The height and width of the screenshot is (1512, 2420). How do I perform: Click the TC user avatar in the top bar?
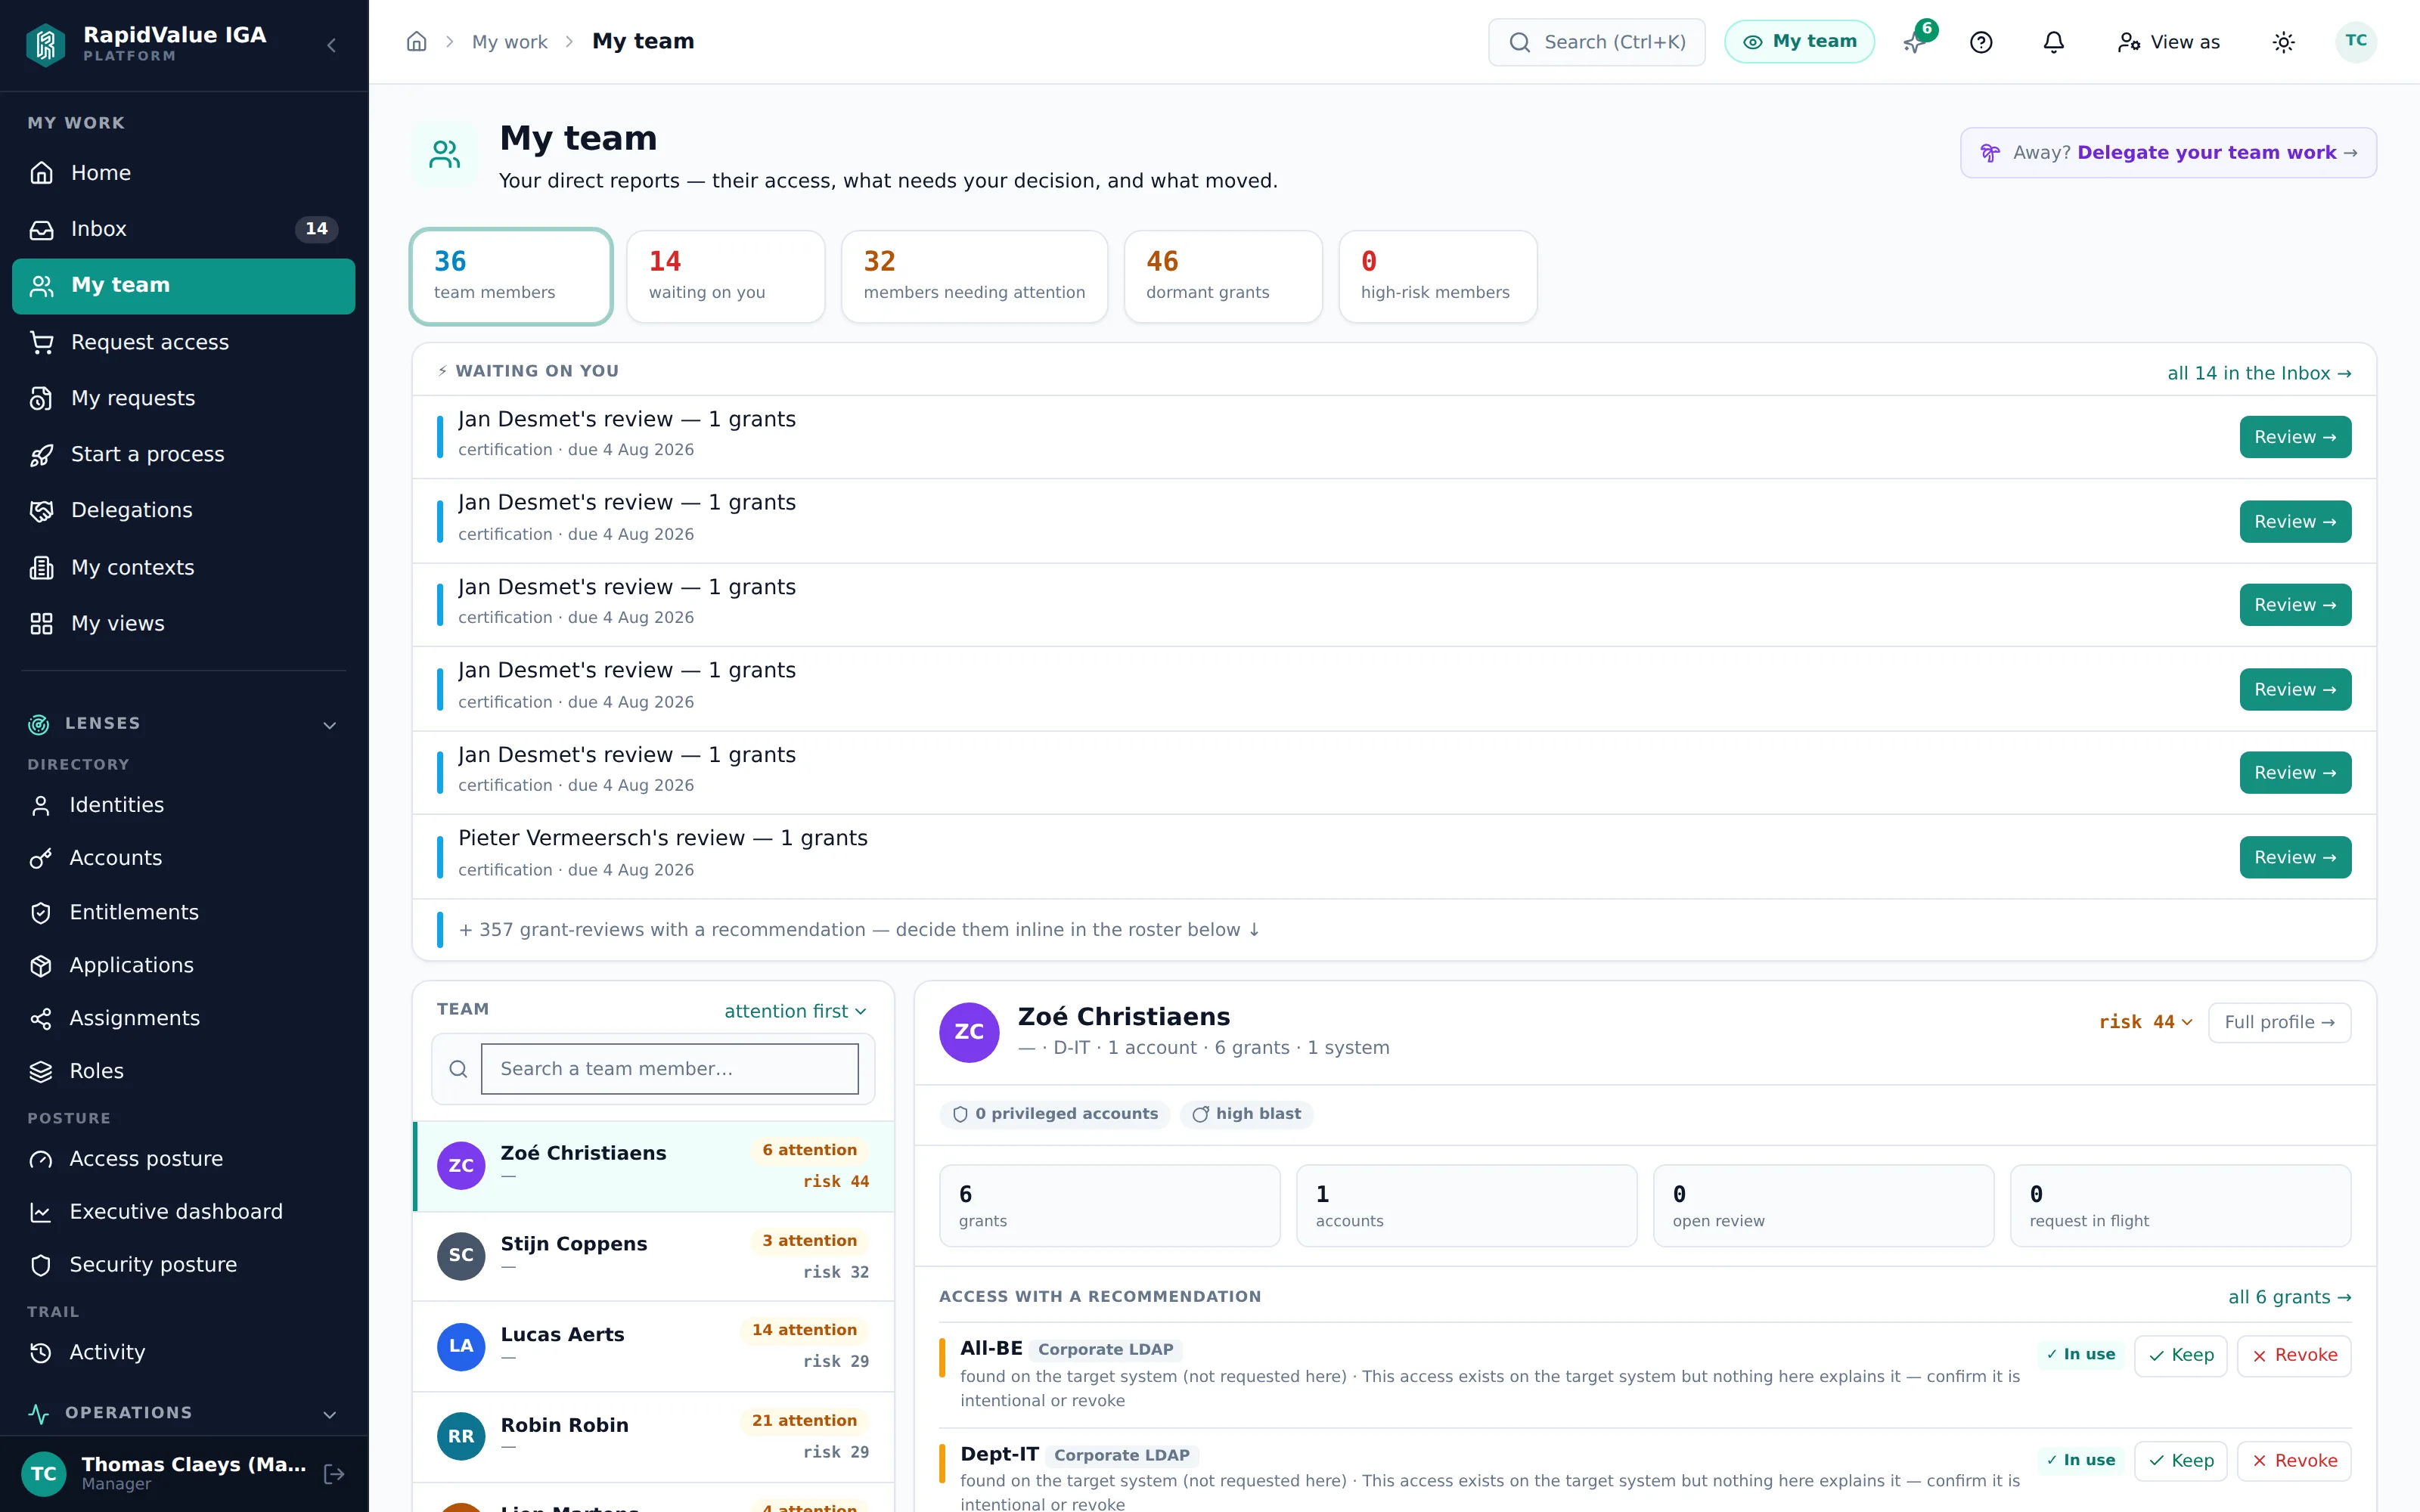pyautogui.click(x=2355, y=42)
